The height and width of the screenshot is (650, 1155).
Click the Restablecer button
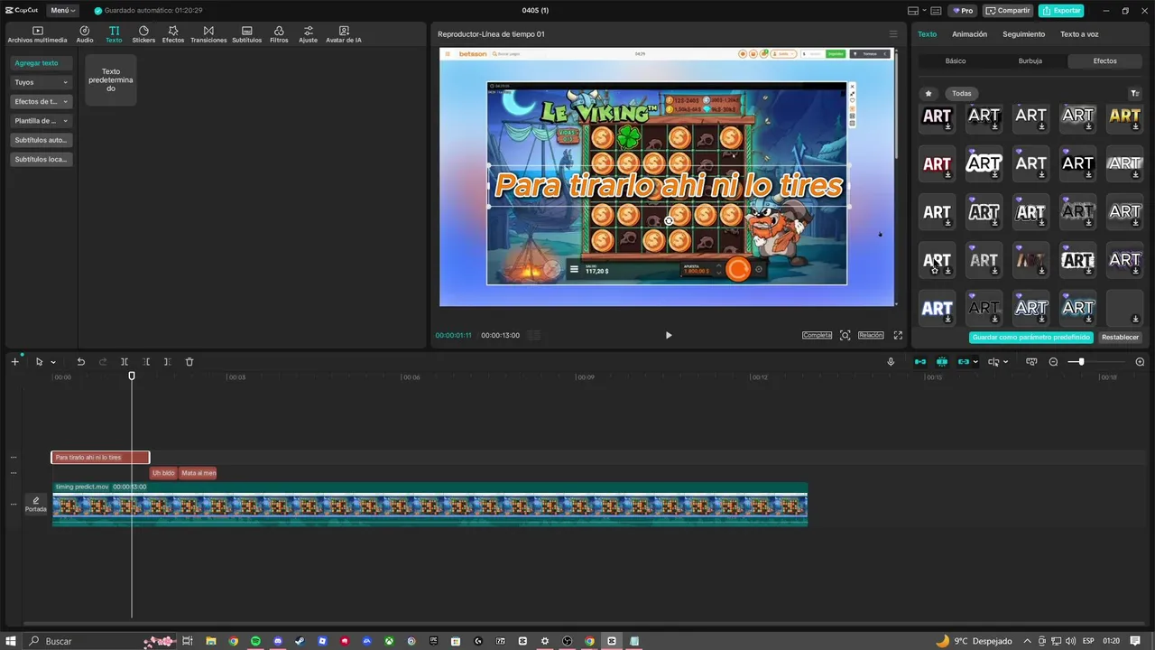pos(1120,338)
